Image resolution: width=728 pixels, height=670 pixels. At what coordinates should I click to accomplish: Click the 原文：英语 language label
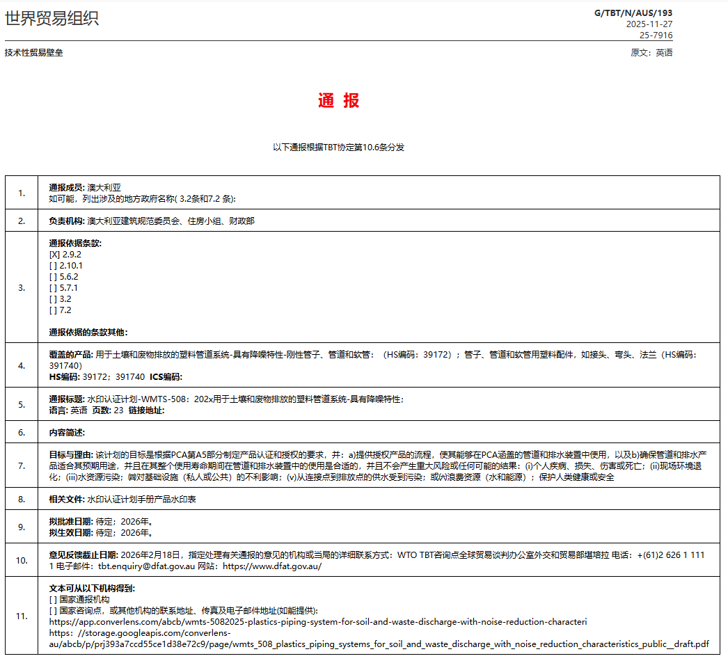651,53
